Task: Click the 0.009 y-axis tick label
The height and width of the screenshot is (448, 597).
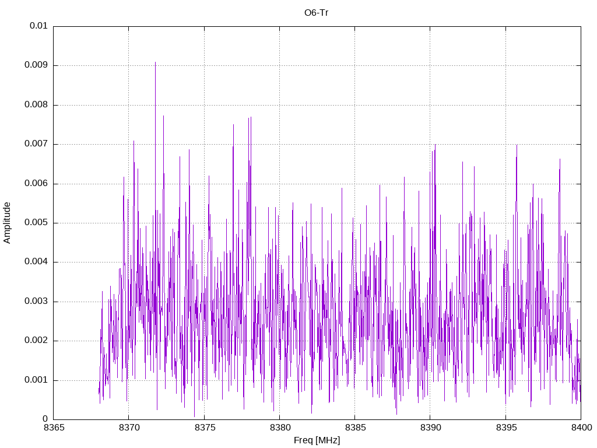Action: pos(36,65)
